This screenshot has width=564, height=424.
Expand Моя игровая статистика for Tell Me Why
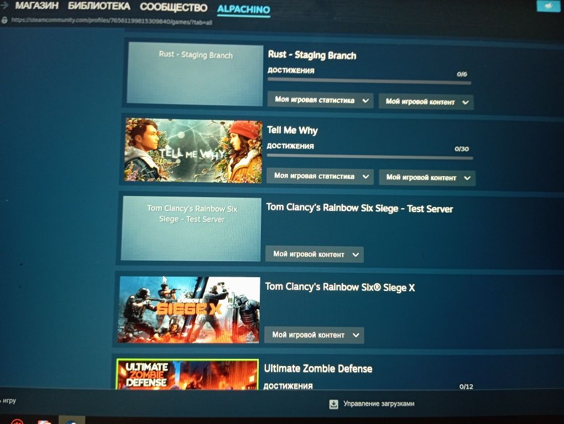click(x=320, y=176)
